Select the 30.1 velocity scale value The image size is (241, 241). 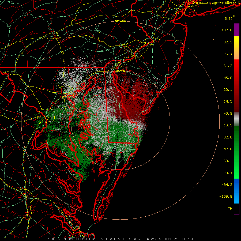coord(228,90)
